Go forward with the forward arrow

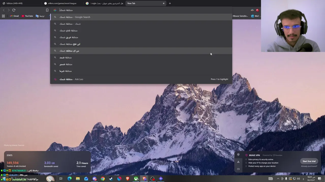coord(9,10)
